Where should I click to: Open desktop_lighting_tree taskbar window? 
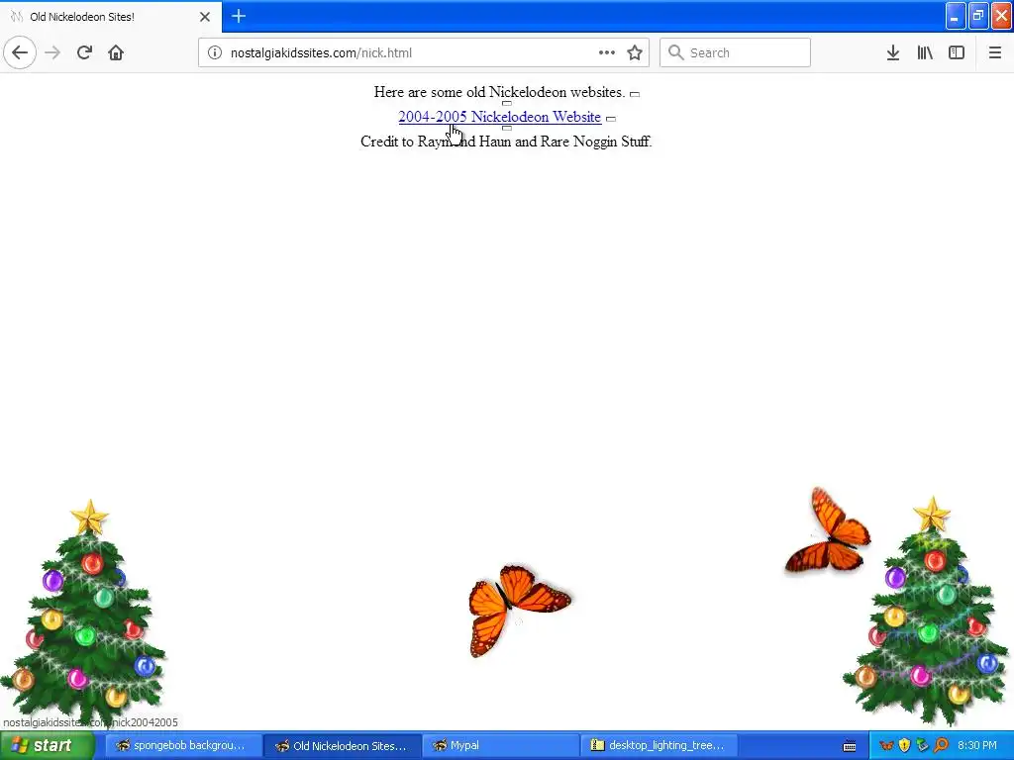(x=659, y=745)
